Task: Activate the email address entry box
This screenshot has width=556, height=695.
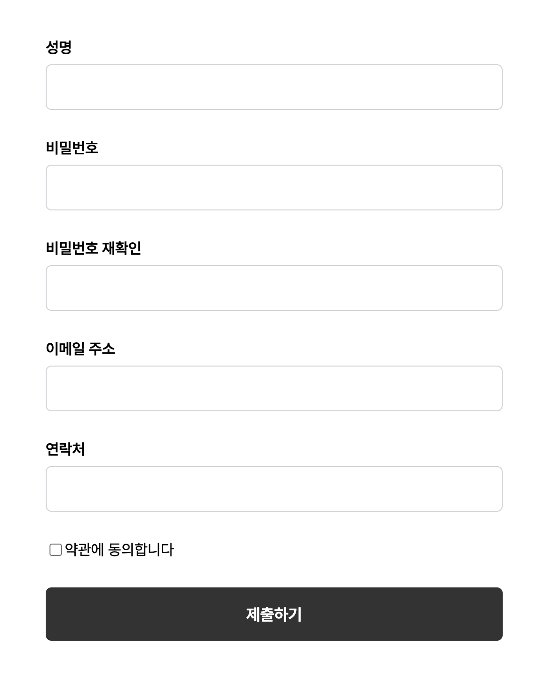Action: [274, 388]
